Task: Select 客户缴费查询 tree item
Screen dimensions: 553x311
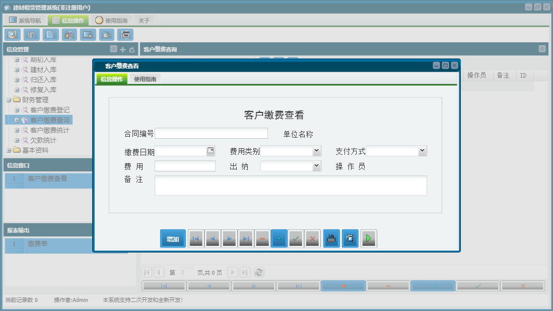Action: coord(50,120)
